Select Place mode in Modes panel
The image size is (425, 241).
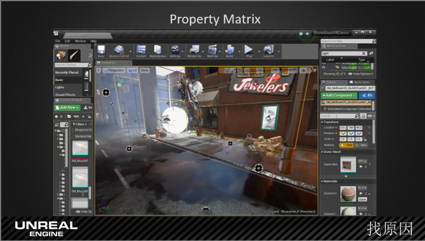60,55
